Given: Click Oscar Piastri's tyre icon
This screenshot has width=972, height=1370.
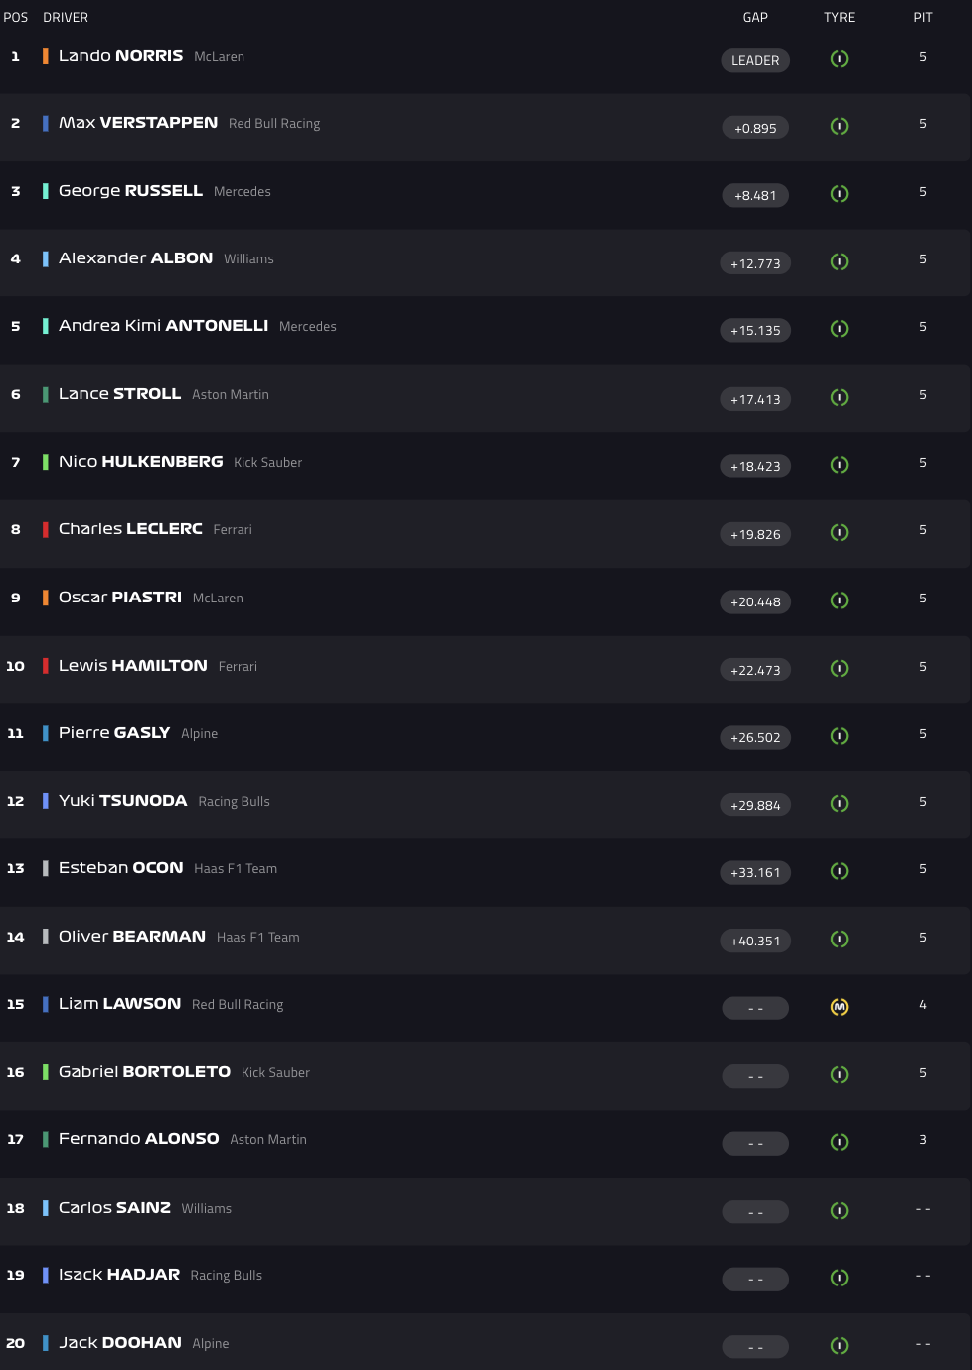Looking at the screenshot, I should point(839,600).
